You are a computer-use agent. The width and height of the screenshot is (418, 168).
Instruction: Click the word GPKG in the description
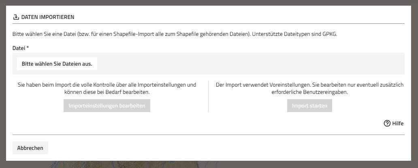(330, 34)
